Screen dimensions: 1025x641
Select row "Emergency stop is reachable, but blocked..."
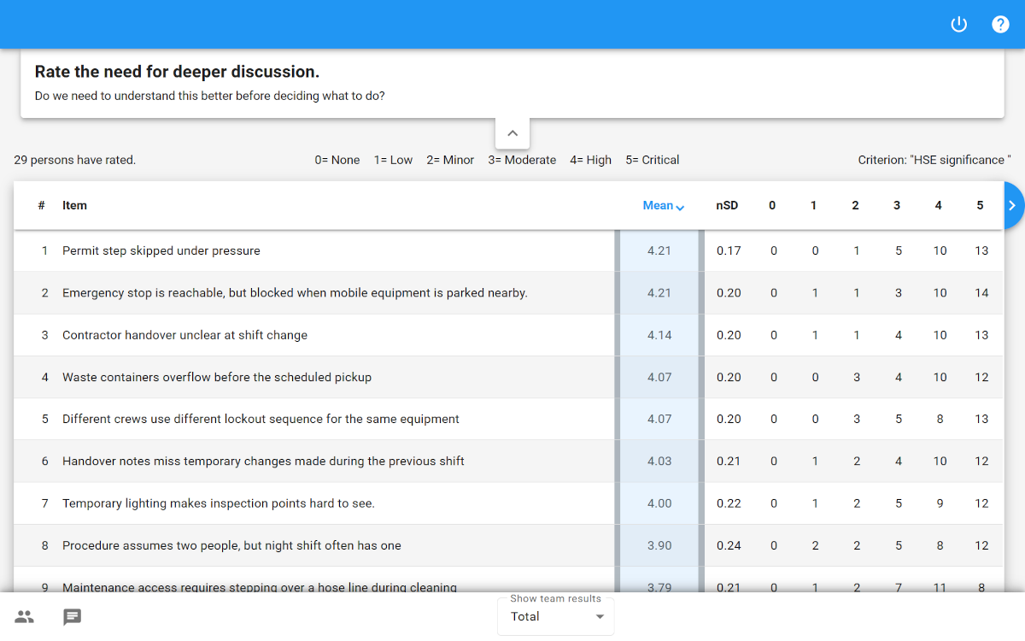pos(509,293)
